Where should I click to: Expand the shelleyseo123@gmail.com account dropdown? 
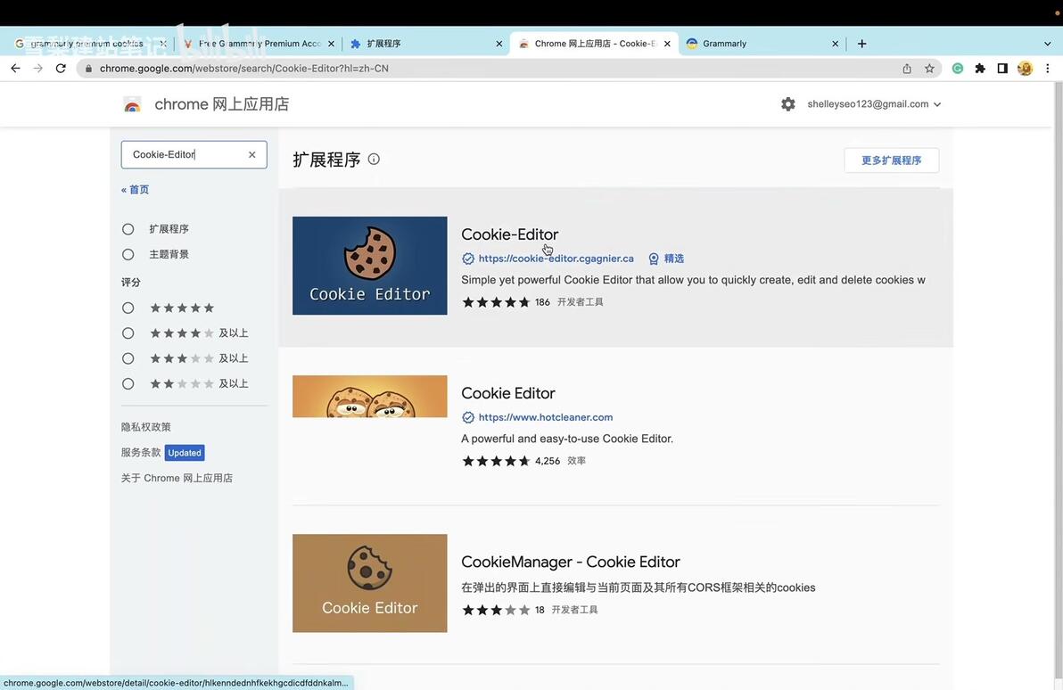pyautogui.click(x=874, y=104)
